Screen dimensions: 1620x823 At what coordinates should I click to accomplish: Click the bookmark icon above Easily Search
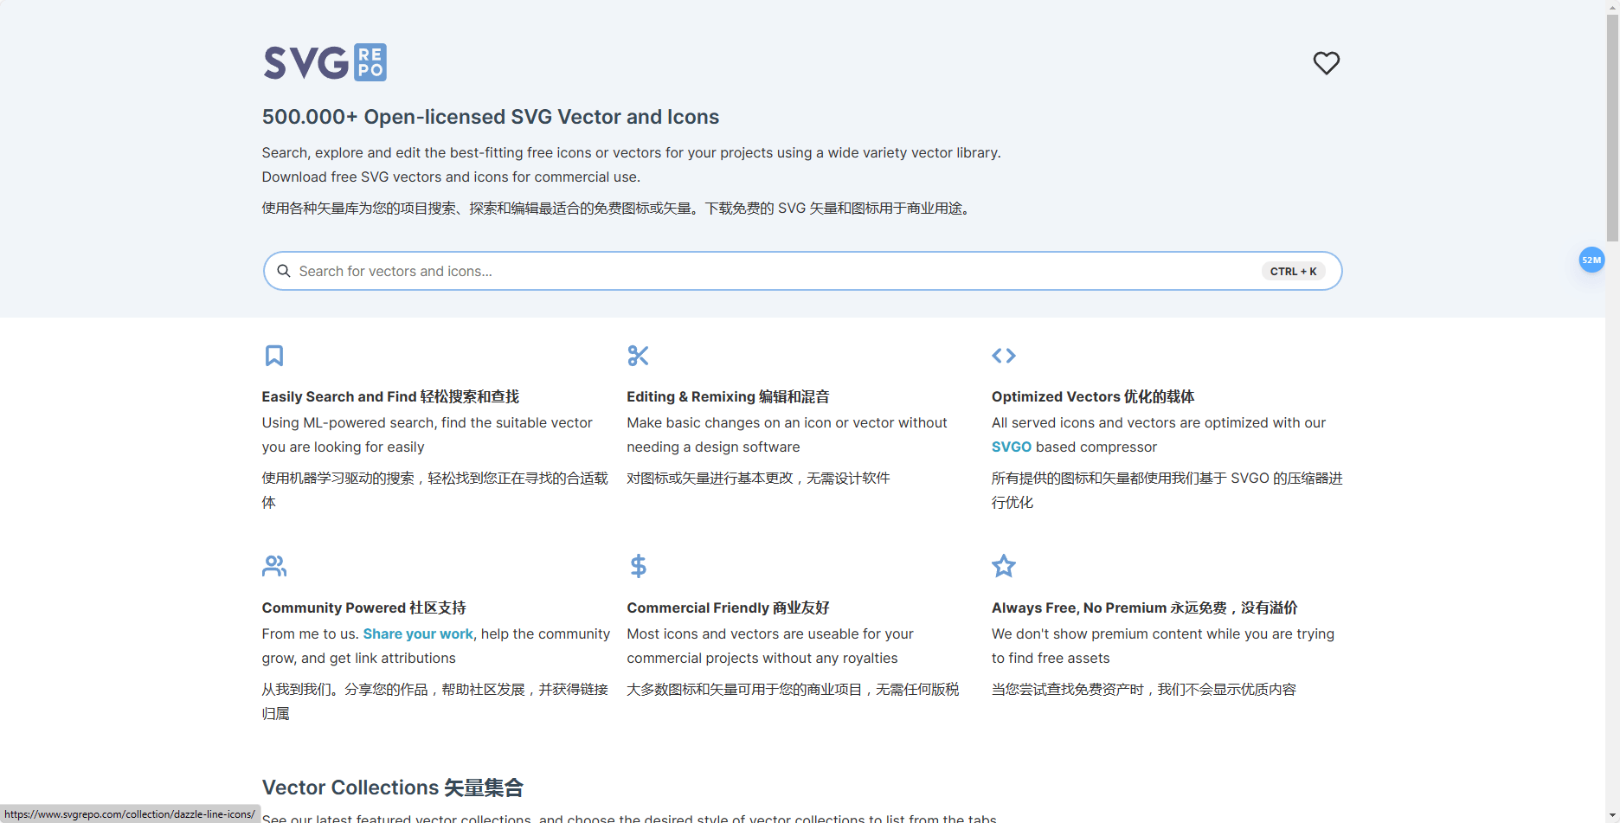274,356
